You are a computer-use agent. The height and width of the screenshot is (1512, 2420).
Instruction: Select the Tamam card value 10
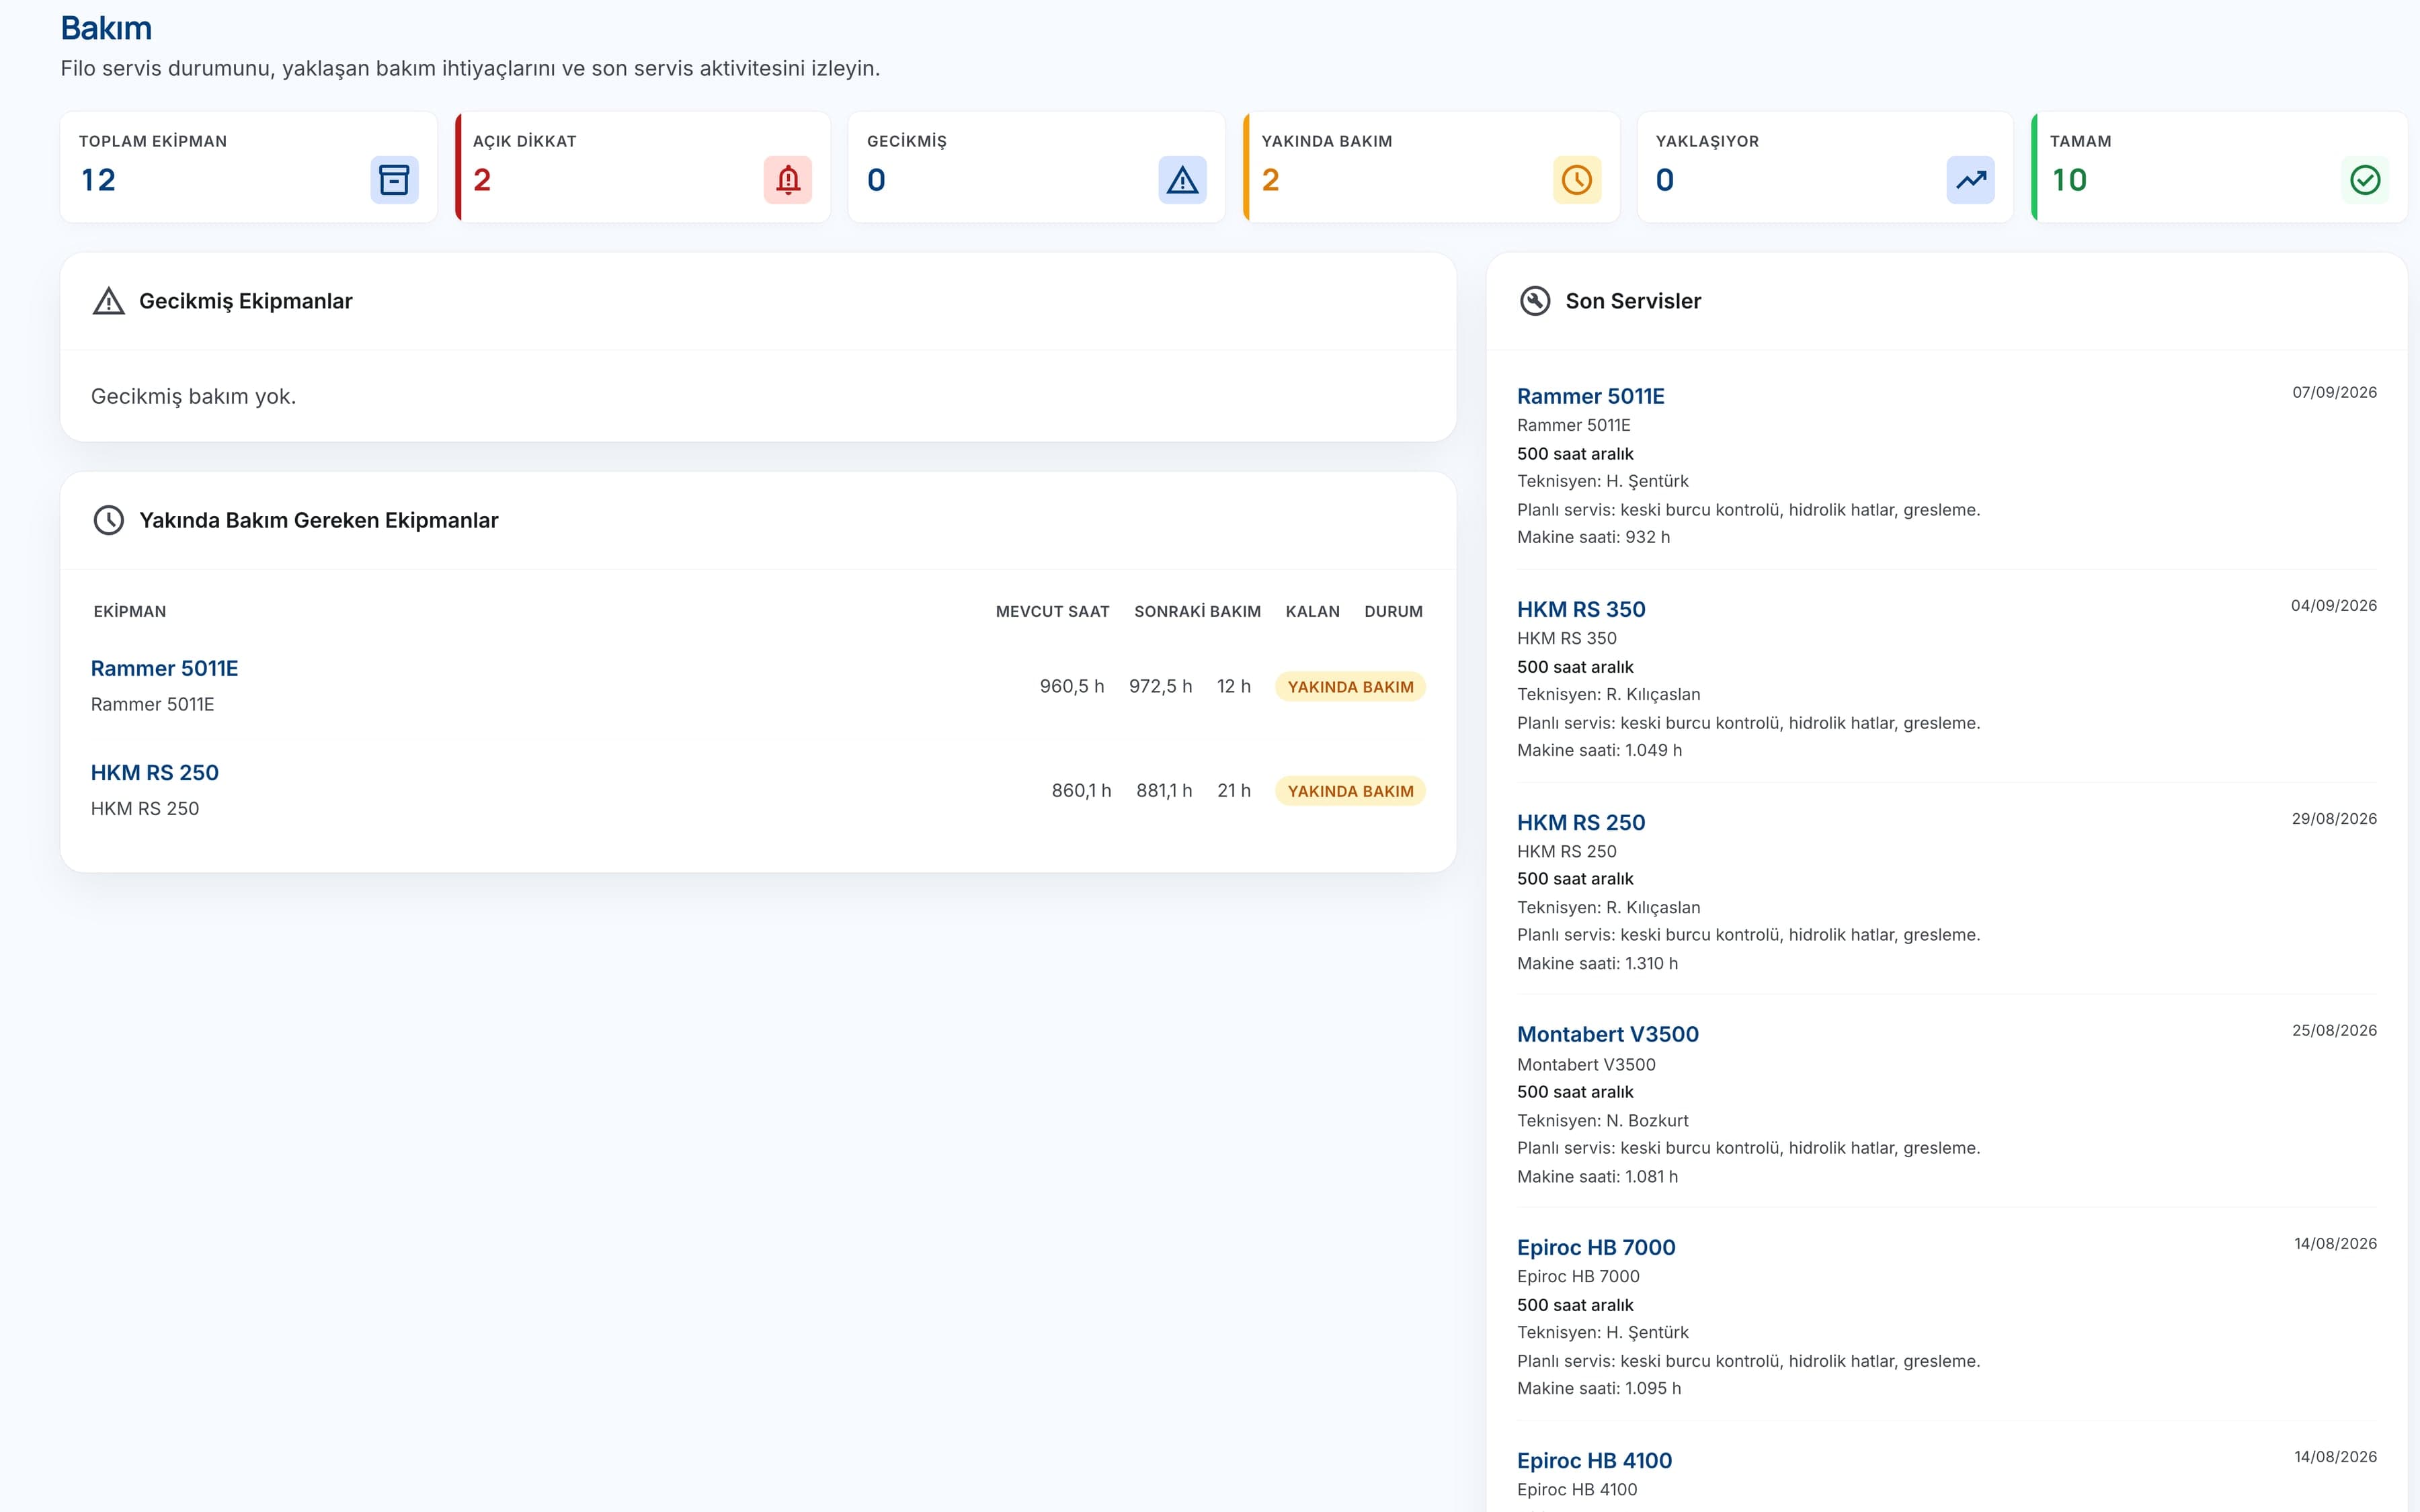point(2069,180)
